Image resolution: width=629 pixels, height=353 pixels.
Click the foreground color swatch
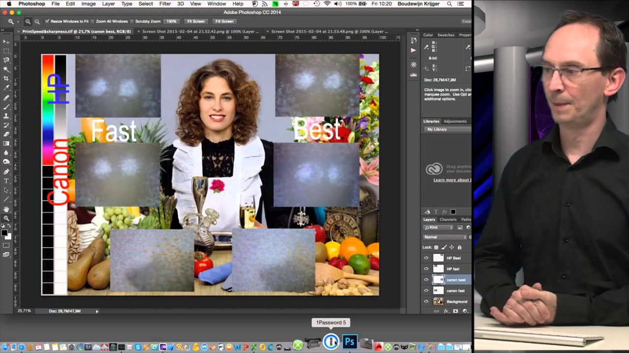tap(4, 232)
